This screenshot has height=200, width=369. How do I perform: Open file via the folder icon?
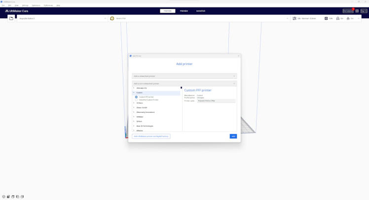[x=11, y=18]
